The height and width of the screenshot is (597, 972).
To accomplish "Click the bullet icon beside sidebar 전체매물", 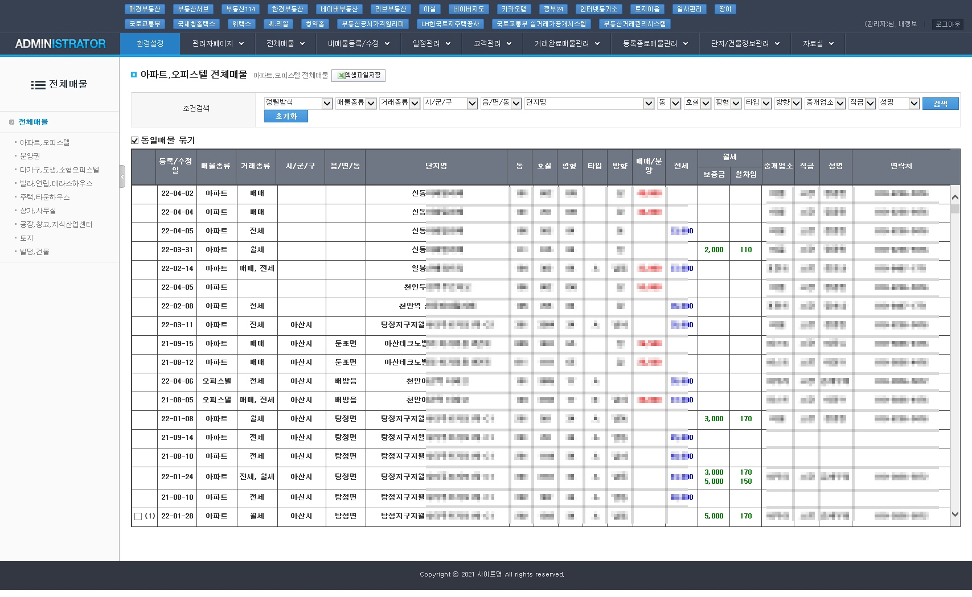I will [11, 122].
